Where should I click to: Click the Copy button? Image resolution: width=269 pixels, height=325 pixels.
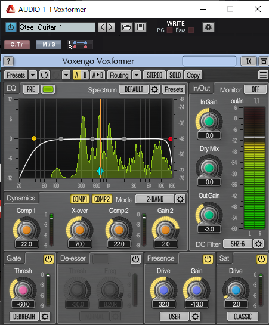[x=193, y=75]
